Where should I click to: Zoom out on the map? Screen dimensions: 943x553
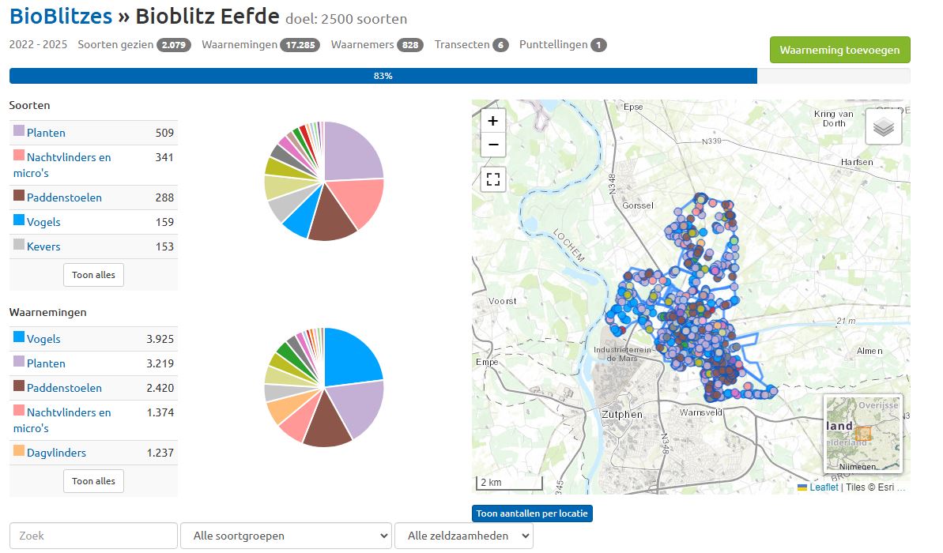click(493, 145)
